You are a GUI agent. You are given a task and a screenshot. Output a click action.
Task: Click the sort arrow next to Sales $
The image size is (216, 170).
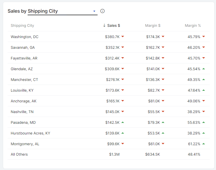tap(104, 26)
